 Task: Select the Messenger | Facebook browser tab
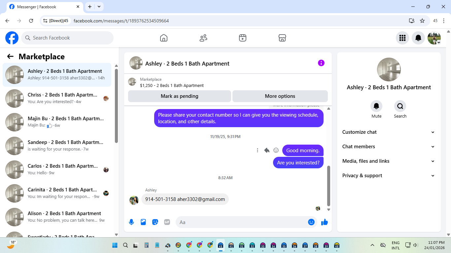point(44,7)
